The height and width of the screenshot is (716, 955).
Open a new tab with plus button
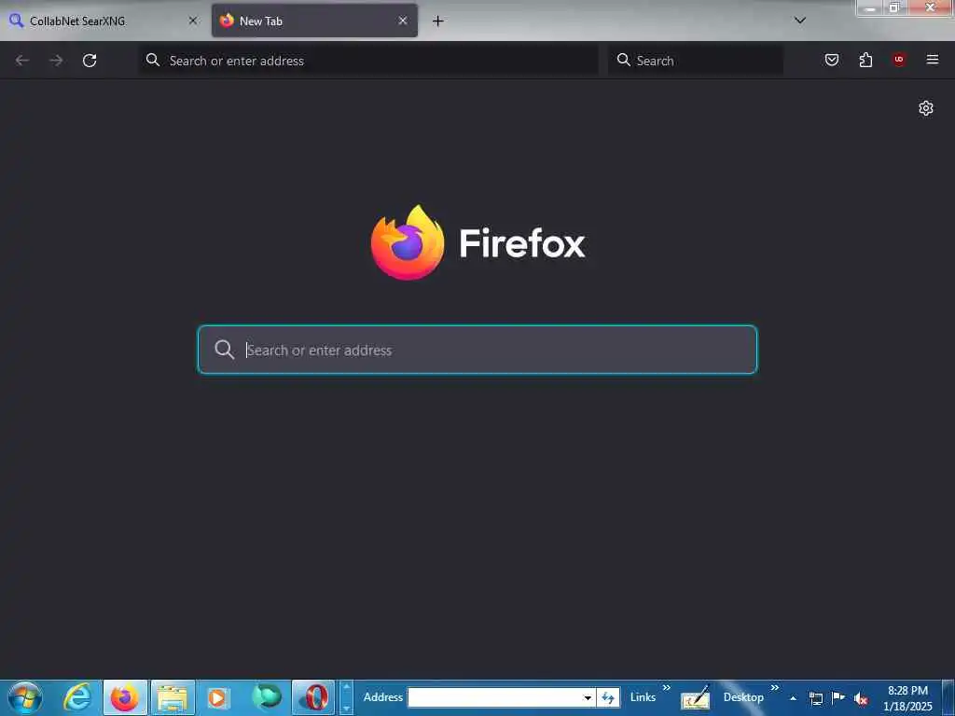pyautogui.click(x=438, y=21)
